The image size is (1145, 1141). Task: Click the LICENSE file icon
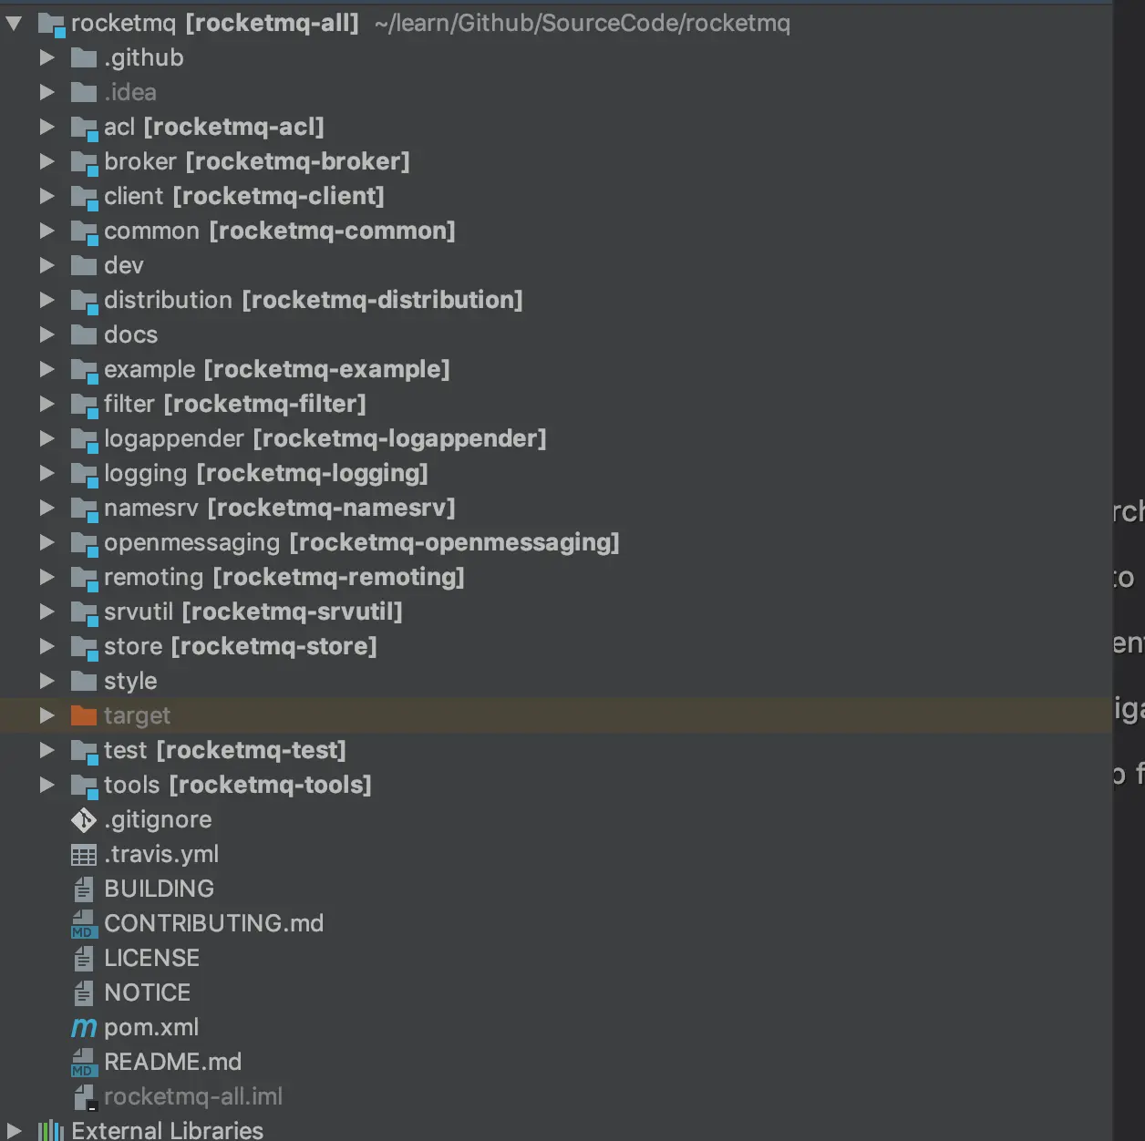84,958
